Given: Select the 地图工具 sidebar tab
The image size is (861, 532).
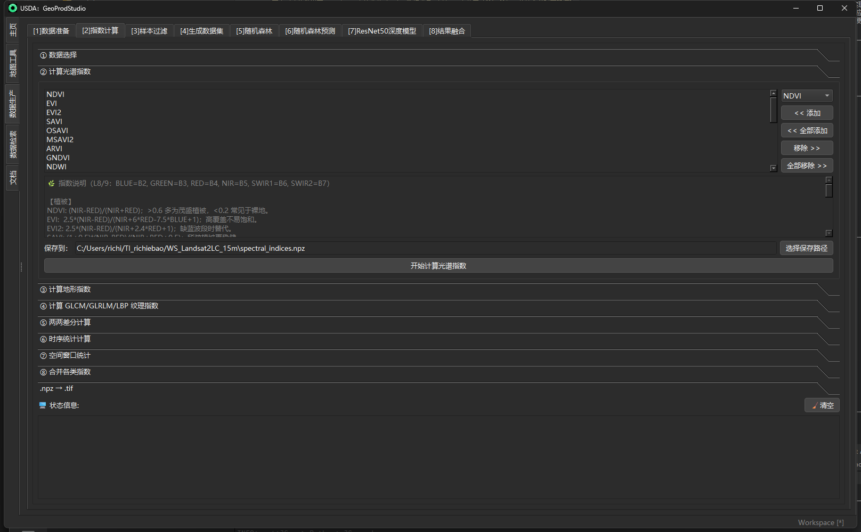Looking at the screenshot, I should pos(13,63).
